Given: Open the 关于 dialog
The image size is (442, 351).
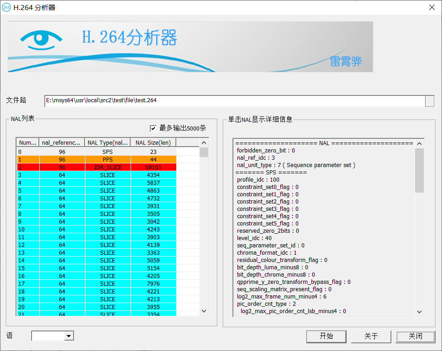Looking at the screenshot, I should (x=371, y=336).
